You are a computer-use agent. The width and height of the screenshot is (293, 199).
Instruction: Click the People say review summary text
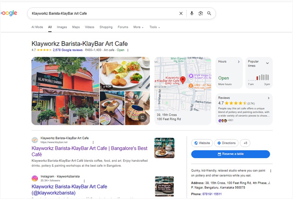pyautogui.click(x=244, y=112)
